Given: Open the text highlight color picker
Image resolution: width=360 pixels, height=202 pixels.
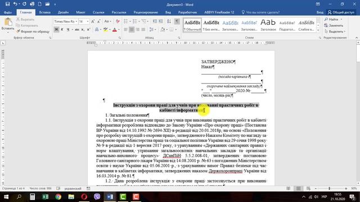Looking at the screenshot, I should coord(106,30).
